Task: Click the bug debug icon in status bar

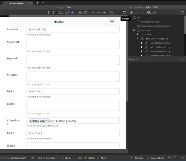Action: coord(175,158)
